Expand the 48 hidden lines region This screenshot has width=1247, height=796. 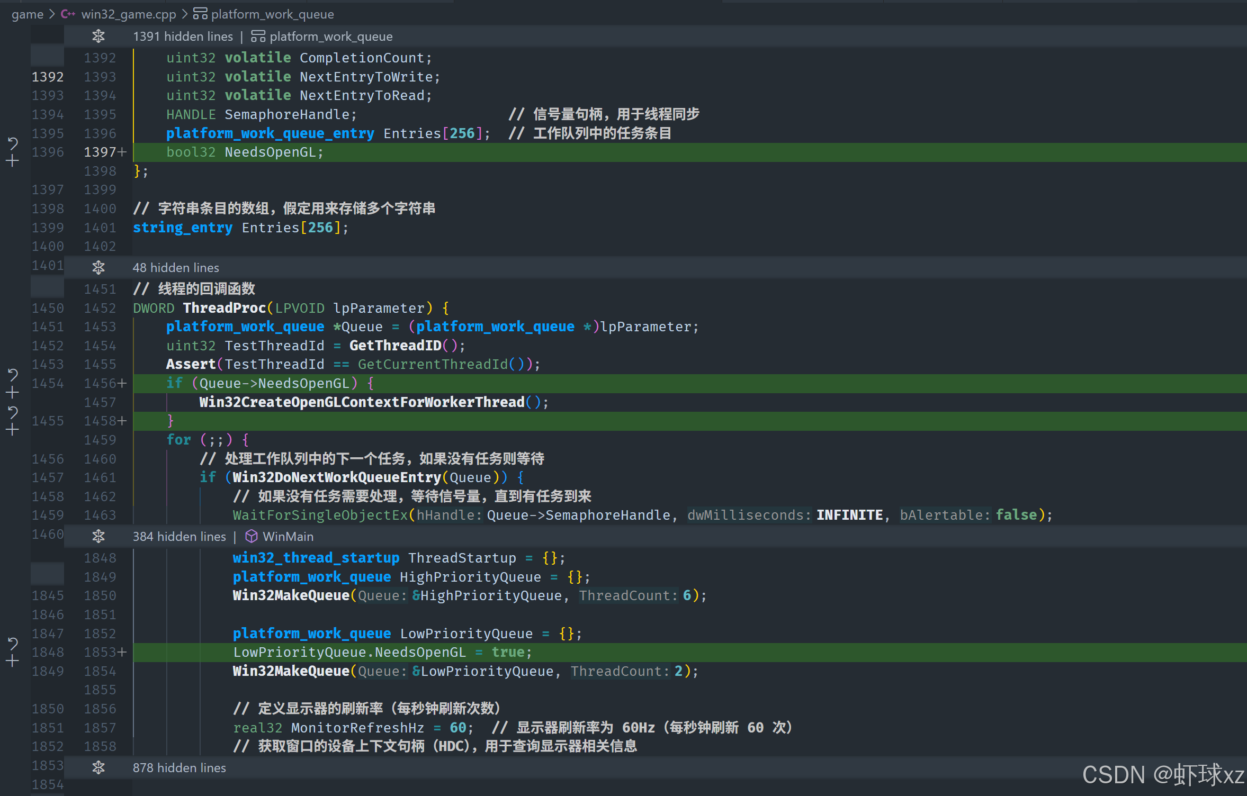tap(98, 268)
